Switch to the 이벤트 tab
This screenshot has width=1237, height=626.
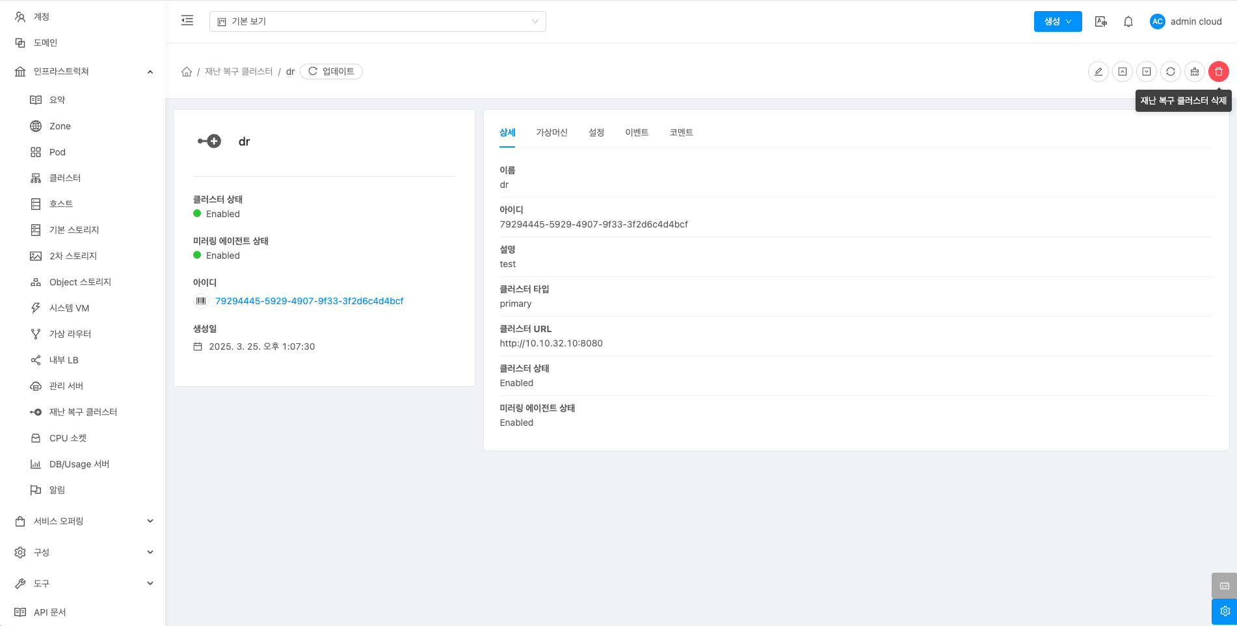tap(636, 133)
